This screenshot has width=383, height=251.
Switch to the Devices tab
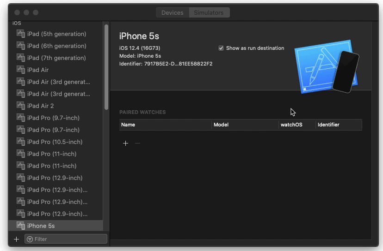(x=173, y=12)
